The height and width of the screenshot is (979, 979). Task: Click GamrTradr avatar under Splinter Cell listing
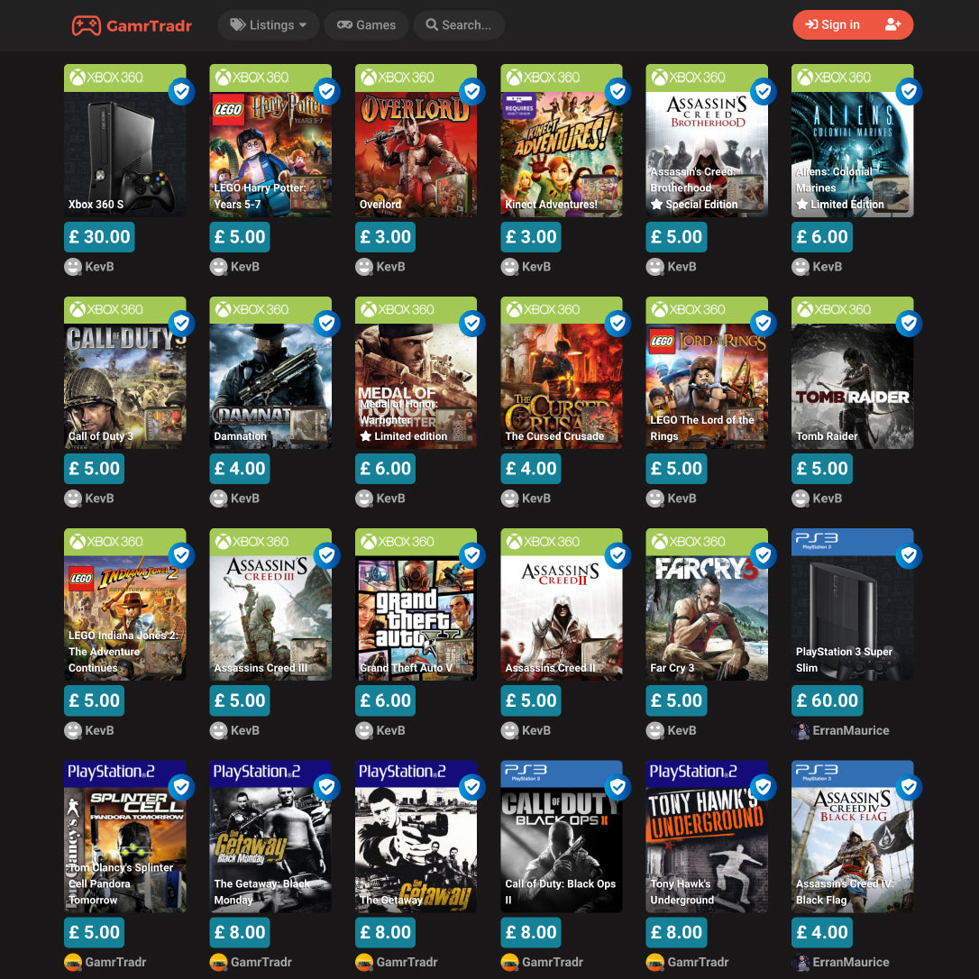coord(73,962)
